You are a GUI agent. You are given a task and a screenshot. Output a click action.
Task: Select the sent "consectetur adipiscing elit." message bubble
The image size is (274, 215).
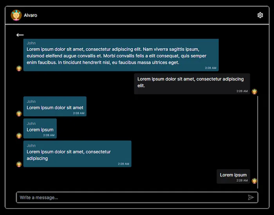click(192, 83)
